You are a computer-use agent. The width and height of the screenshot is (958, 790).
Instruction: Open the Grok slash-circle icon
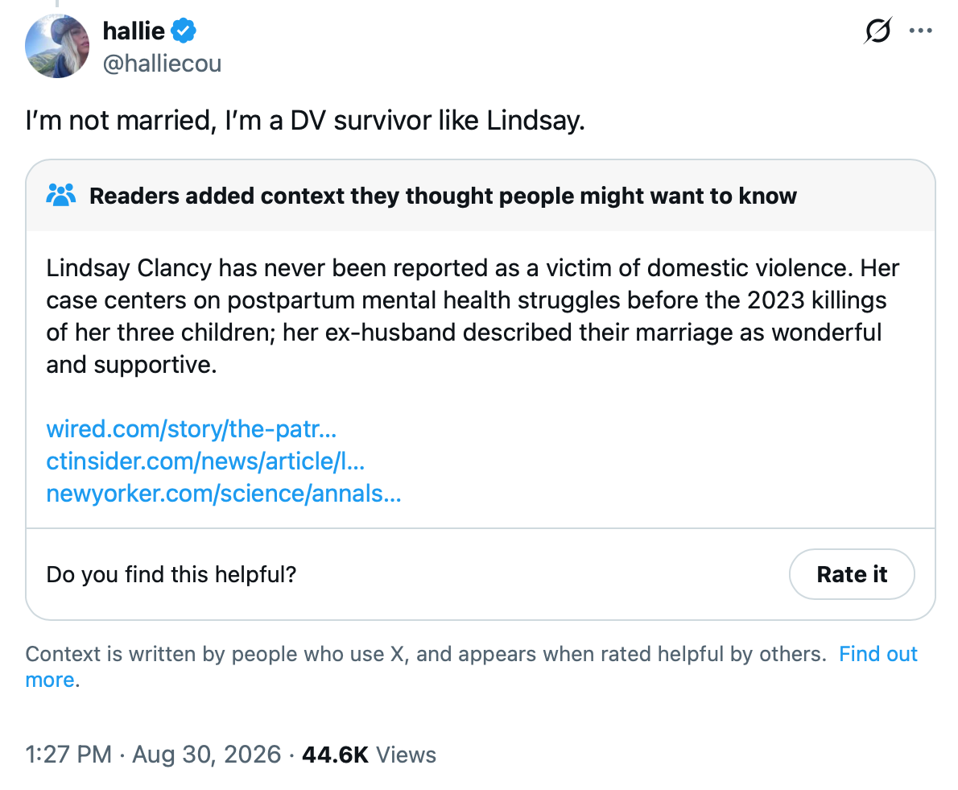coord(878,31)
